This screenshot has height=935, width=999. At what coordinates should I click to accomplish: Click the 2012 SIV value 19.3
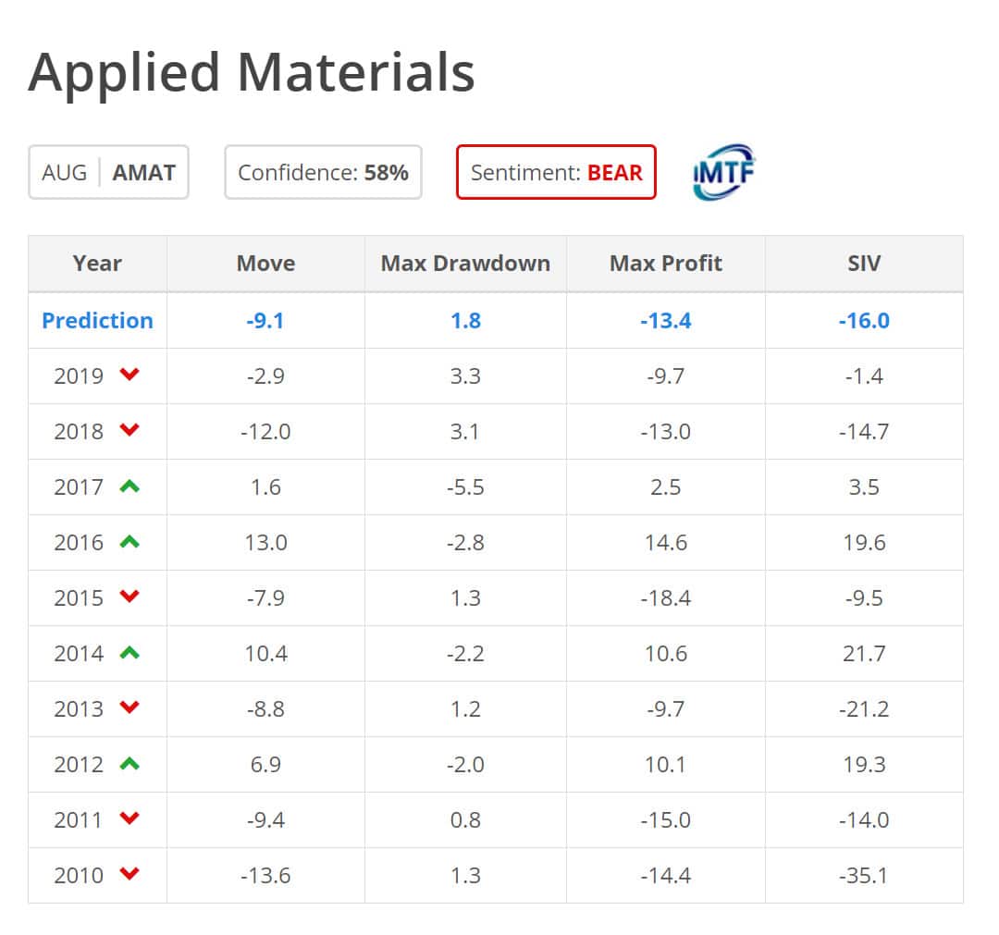[x=864, y=764]
